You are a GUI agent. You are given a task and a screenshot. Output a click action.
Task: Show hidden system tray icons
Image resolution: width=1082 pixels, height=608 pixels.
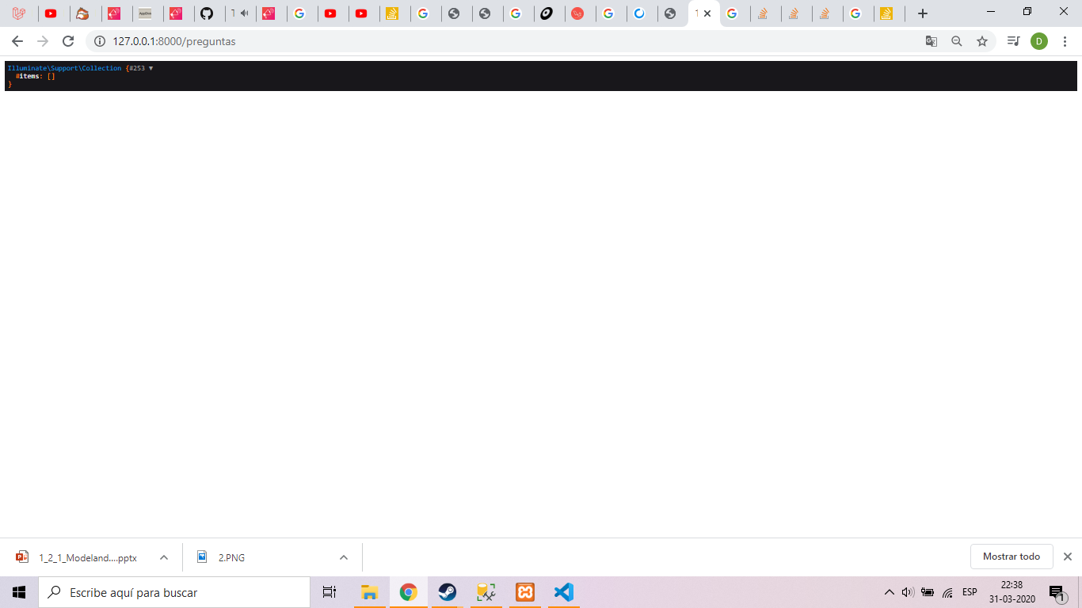coord(889,592)
